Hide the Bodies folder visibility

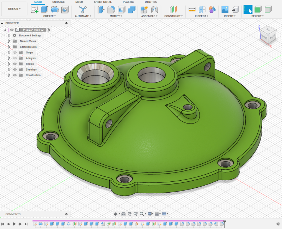click(15, 64)
